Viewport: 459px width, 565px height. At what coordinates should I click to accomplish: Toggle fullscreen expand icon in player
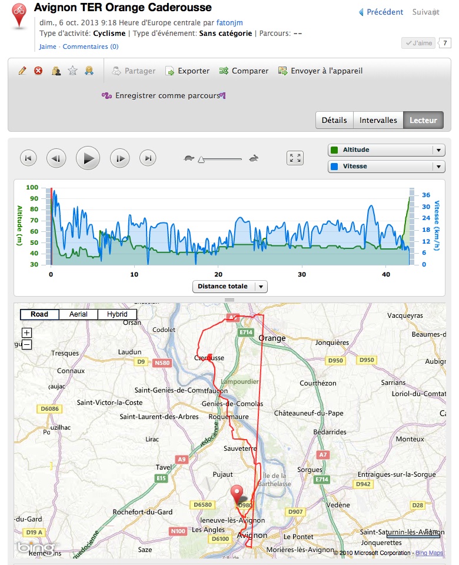click(x=295, y=158)
